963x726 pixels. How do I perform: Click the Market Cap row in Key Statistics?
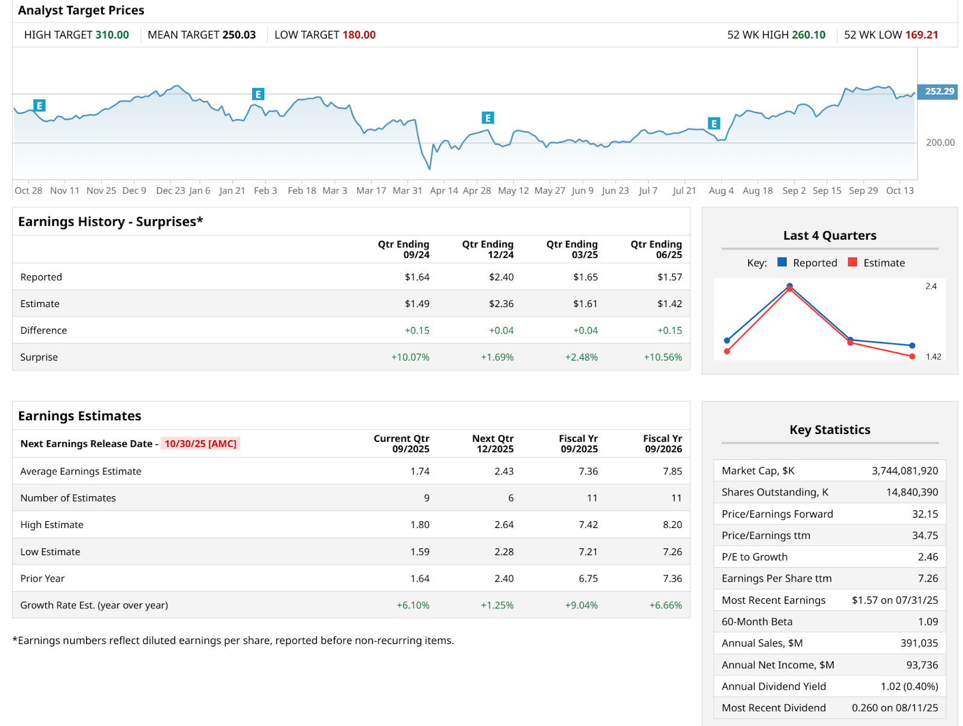point(829,471)
